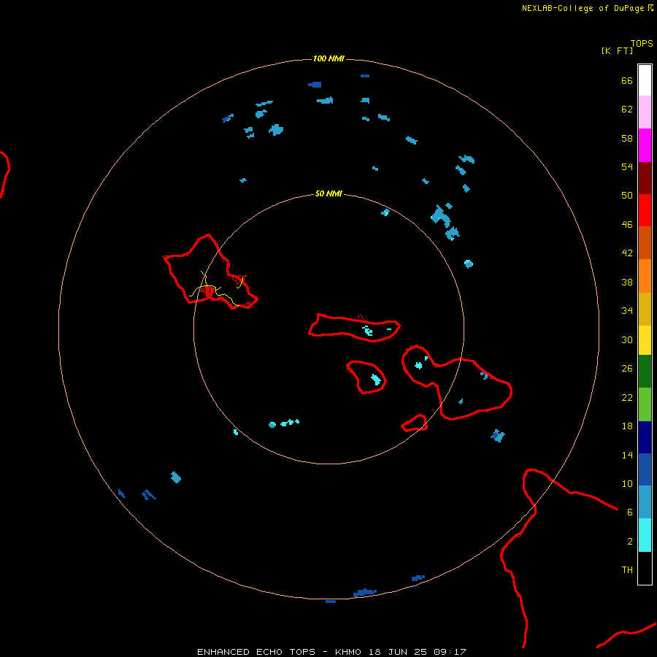
Task: Click the "46" legend value
Action: pos(627,225)
